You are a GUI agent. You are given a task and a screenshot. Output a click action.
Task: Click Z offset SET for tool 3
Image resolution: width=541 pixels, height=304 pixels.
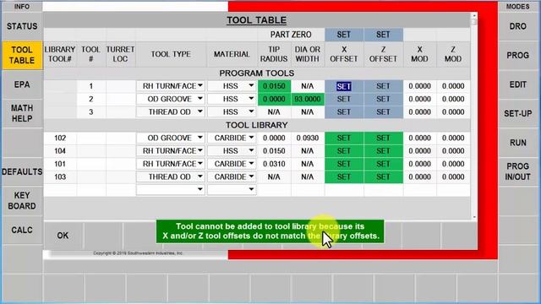coord(383,112)
